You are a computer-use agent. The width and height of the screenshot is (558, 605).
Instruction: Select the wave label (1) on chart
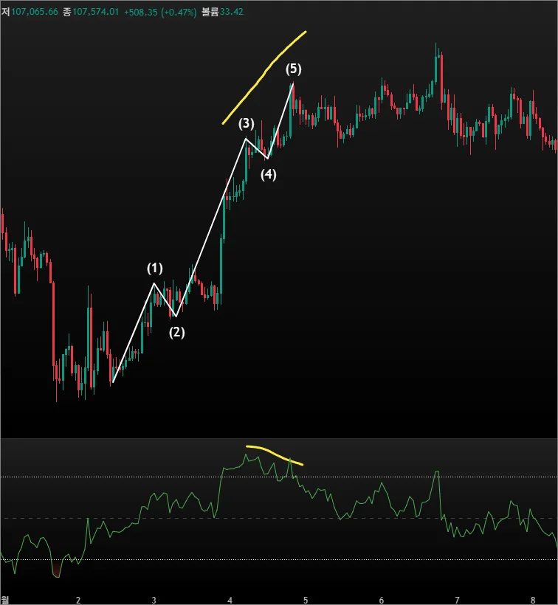[x=155, y=268]
